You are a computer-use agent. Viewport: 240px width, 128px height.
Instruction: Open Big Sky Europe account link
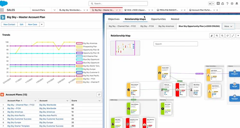tap(46, 123)
